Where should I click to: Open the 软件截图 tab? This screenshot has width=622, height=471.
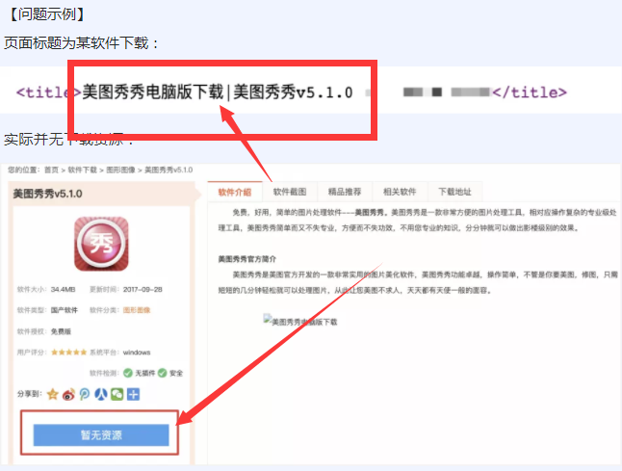tap(290, 193)
